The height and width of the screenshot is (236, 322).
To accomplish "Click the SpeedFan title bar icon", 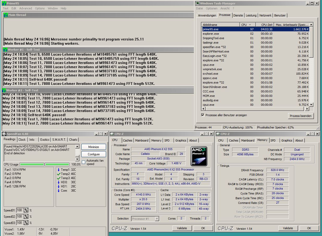I will pyautogui.click(x=4, y=134).
